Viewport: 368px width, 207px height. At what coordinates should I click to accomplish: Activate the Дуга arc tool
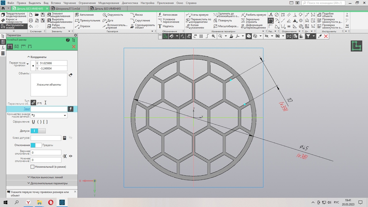point(108,20)
